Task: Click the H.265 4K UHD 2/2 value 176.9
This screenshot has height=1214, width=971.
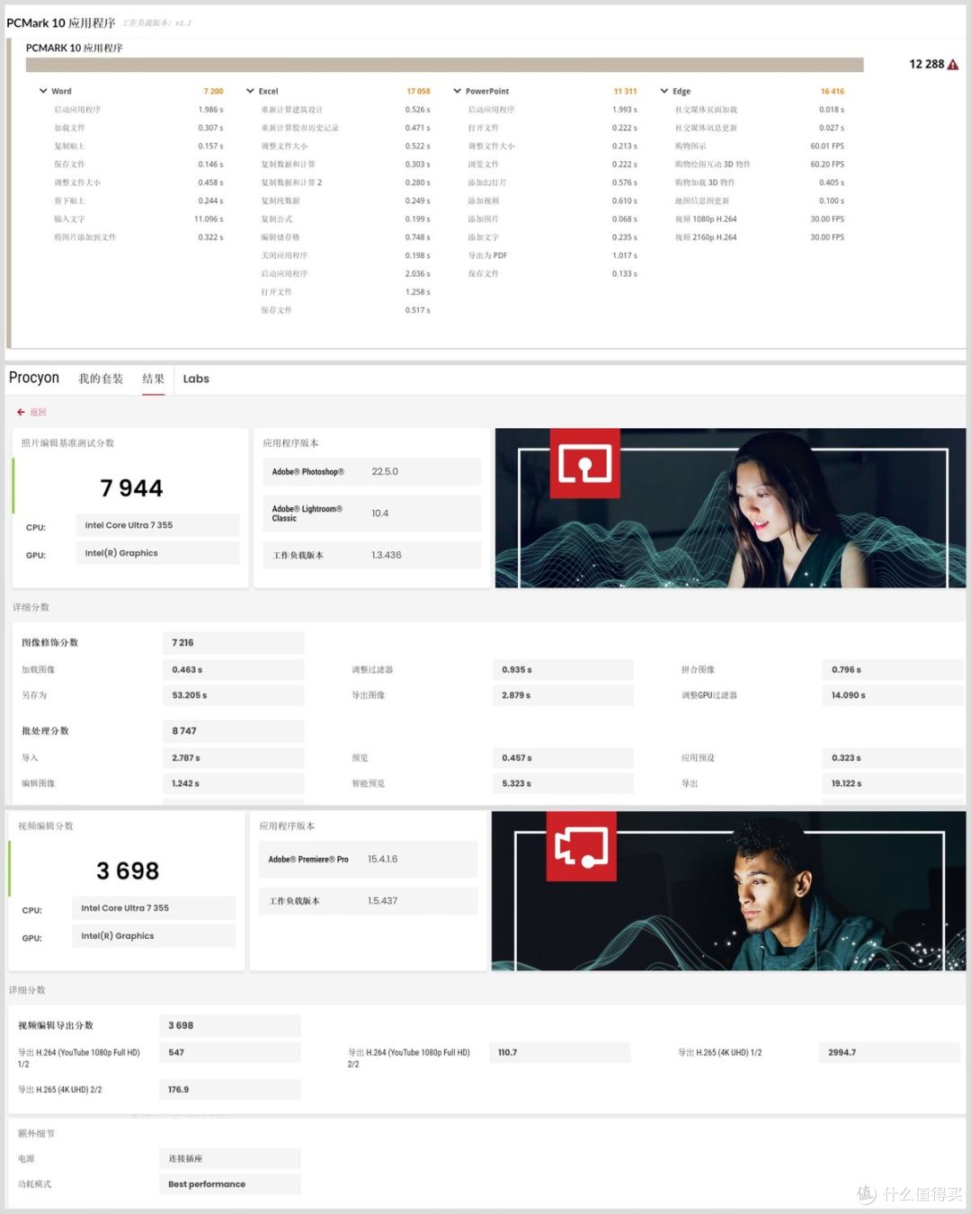Action: click(x=229, y=1089)
